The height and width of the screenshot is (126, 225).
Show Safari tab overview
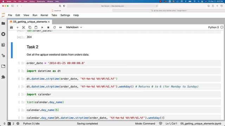222,6
